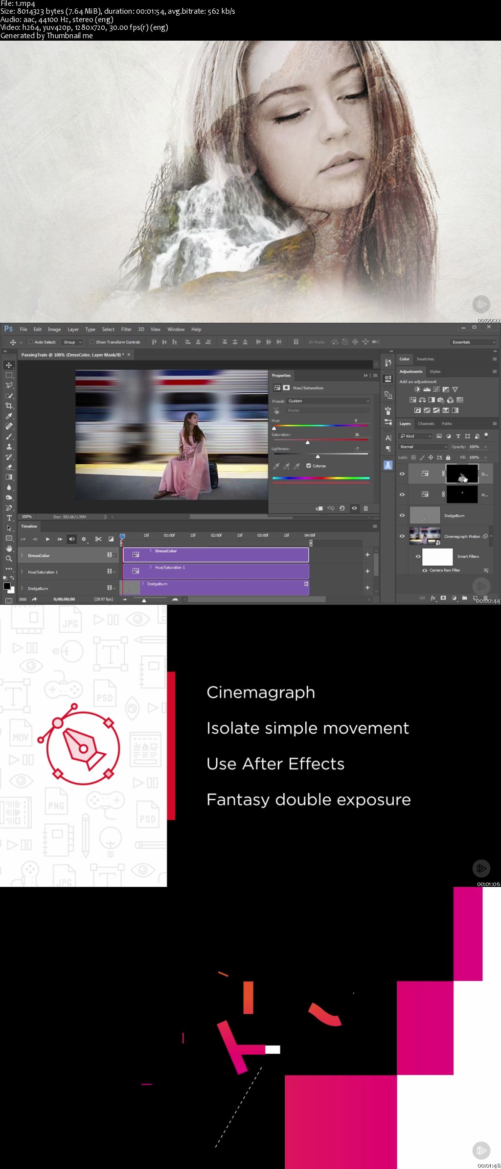Uncheck the Colorize checkbox
The image size is (501, 1169).
click(x=308, y=466)
